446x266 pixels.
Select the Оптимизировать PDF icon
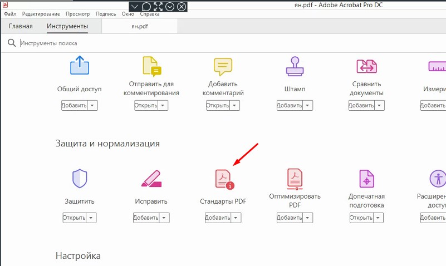tap(295, 179)
